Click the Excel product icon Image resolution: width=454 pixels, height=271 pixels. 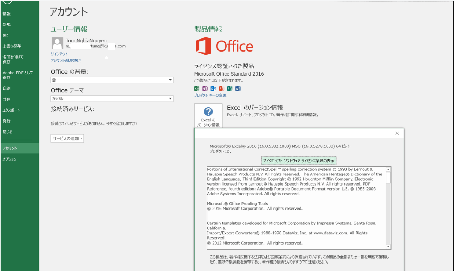197,89
